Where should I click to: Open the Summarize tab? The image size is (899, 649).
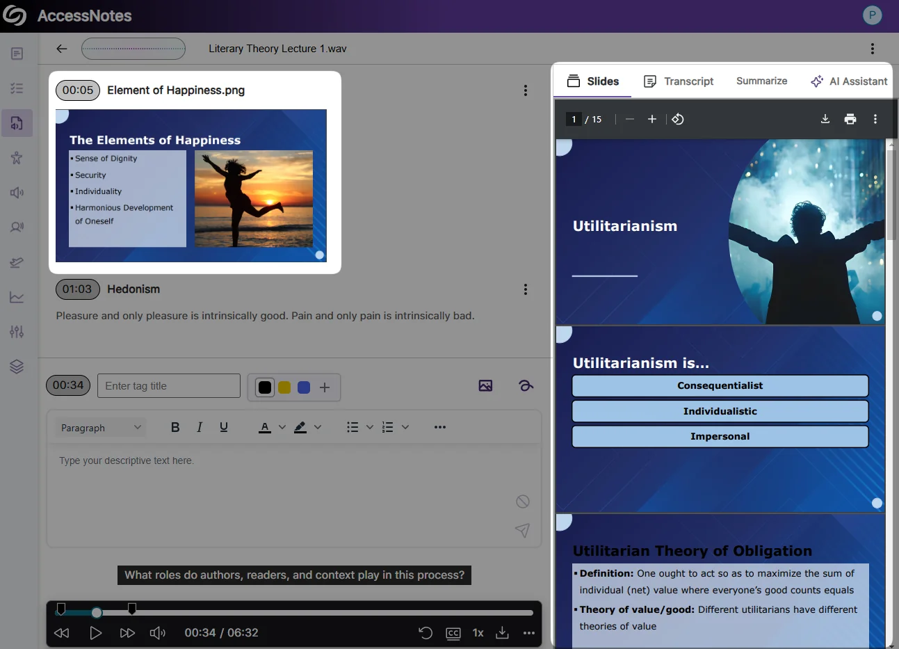[x=761, y=81]
